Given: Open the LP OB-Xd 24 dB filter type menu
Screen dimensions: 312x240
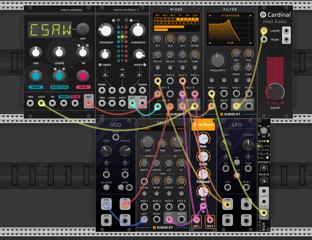Looking at the screenshot, I should click(230, 16).
